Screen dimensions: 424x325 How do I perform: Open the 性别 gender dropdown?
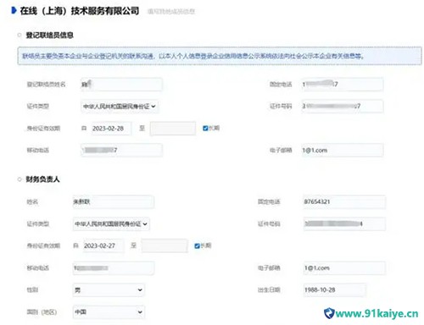pos(109,289)
